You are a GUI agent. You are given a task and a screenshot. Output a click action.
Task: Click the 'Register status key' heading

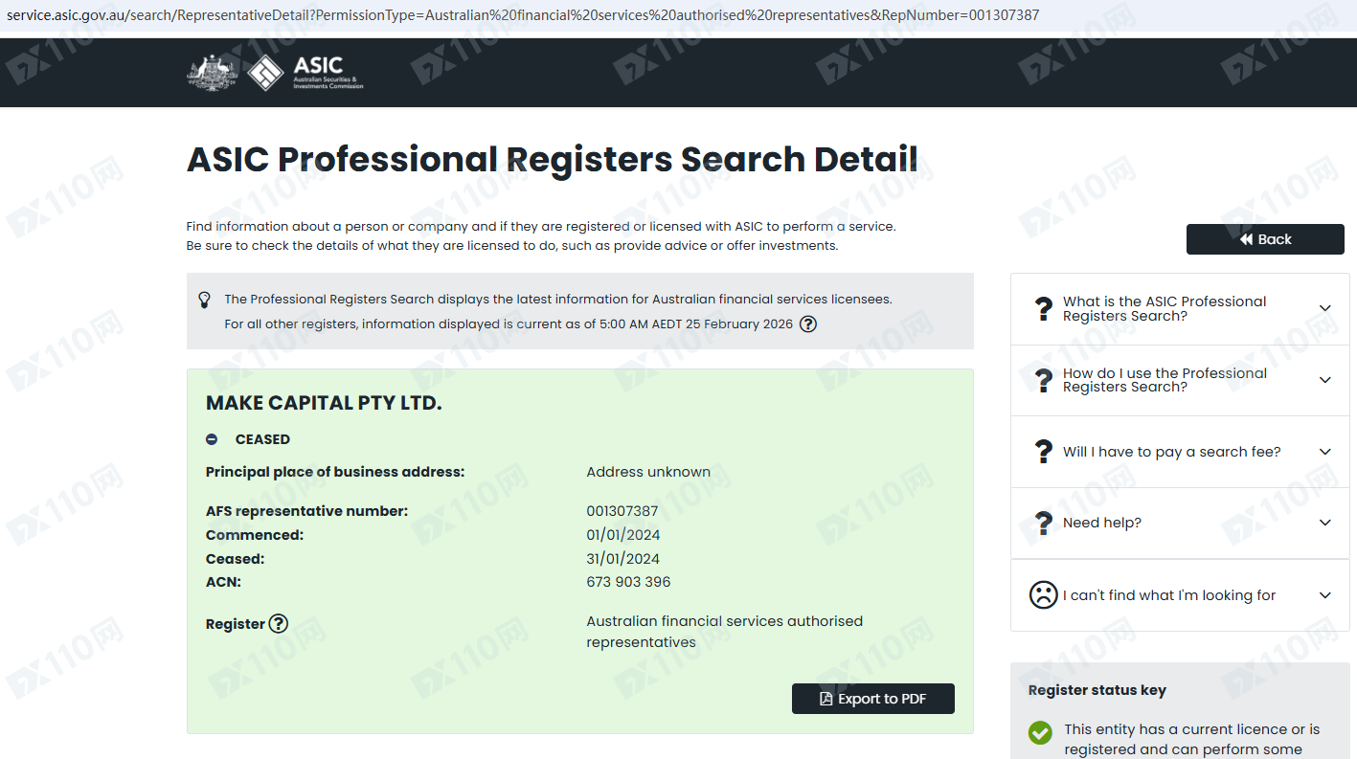pyautogui.click(x=1097, y=690)
